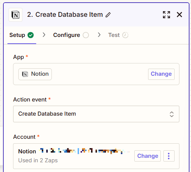191x172 pixels.
Task: Click the step title "2. Create Database Item"
Action: coord(65,15)
